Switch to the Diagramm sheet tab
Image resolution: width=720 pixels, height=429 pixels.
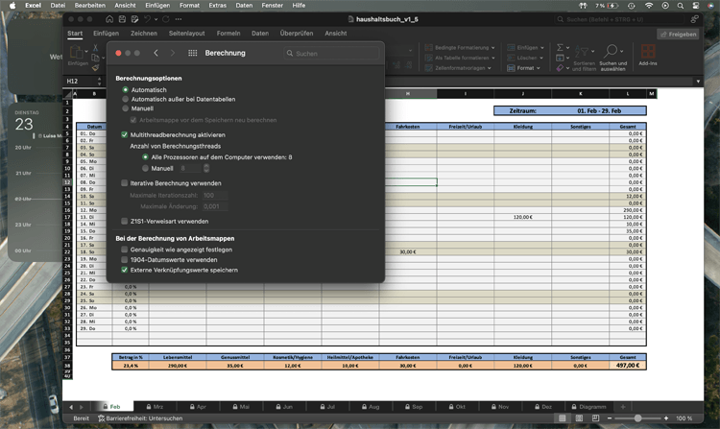point(592,407)
